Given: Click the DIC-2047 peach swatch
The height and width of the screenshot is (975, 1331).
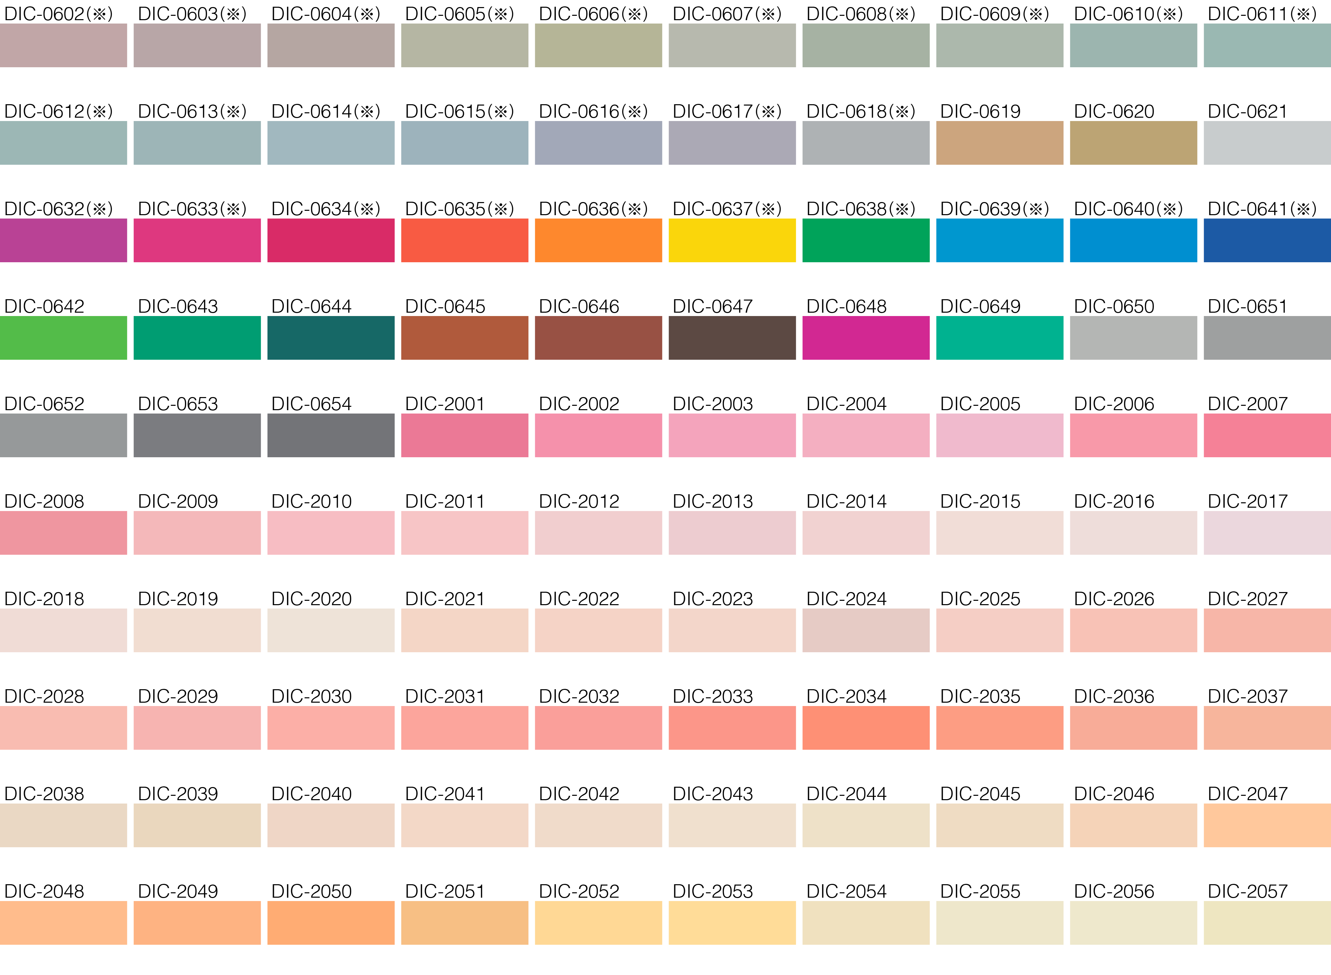Looking at the screenshot, I should coord(1267,825).
